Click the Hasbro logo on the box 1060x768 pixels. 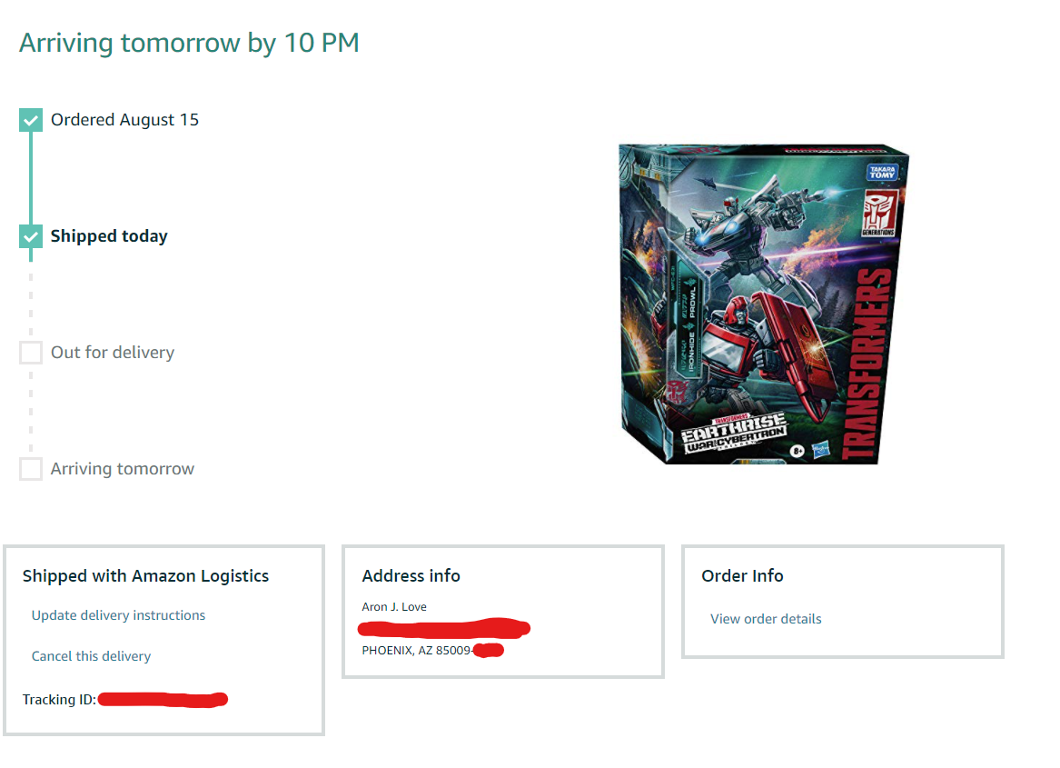(x=820, y=449)
